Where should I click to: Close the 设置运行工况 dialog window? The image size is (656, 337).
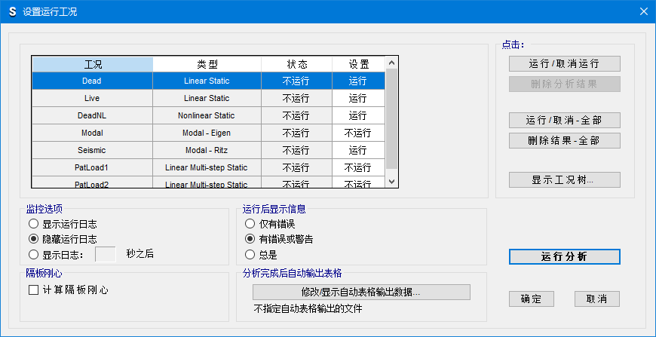pos(642,11)
